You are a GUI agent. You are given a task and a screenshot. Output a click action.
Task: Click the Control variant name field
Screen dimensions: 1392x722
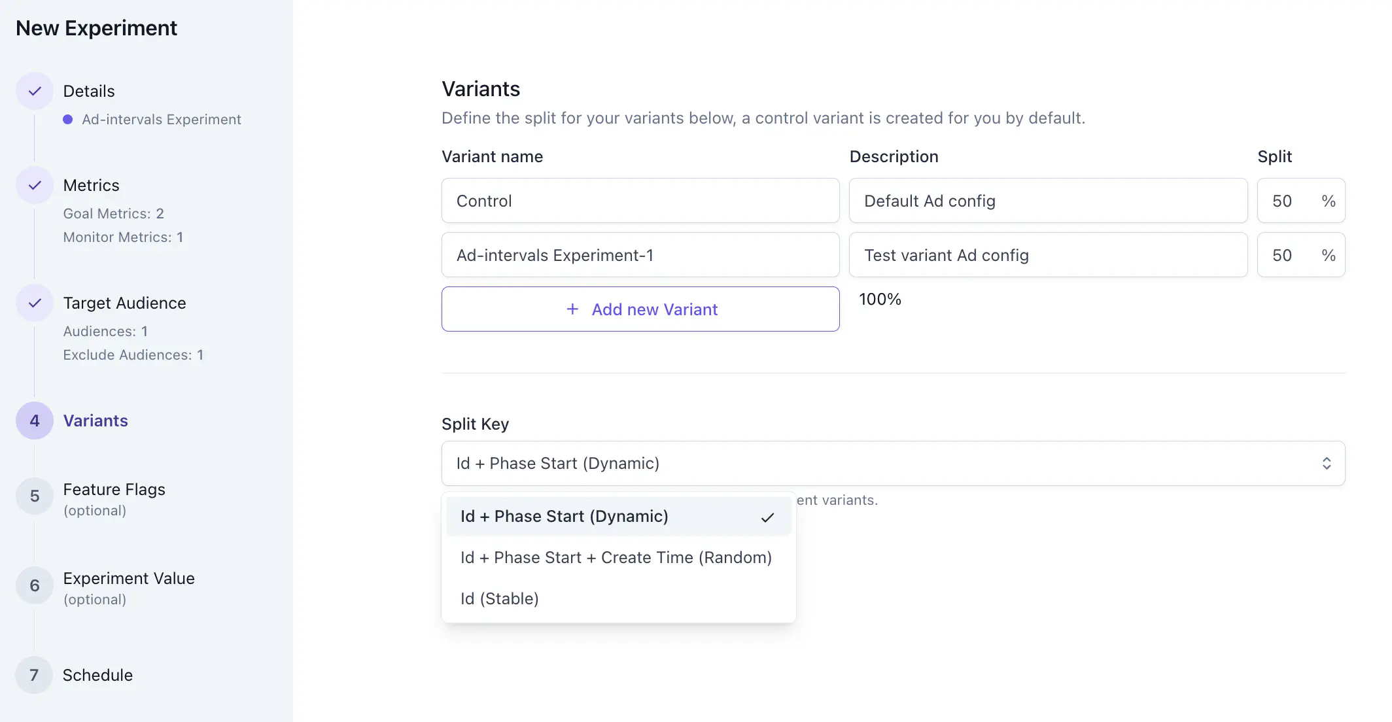click(x=640, y=200)
